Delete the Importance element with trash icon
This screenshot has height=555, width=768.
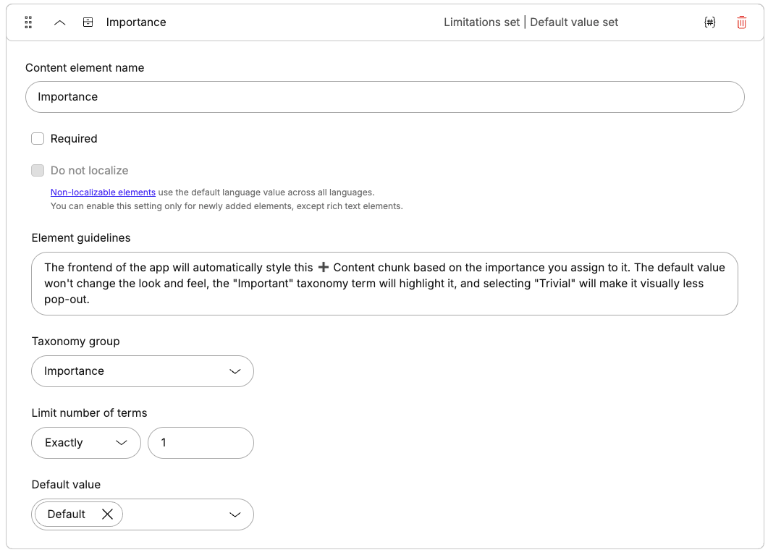coord(741,22)
